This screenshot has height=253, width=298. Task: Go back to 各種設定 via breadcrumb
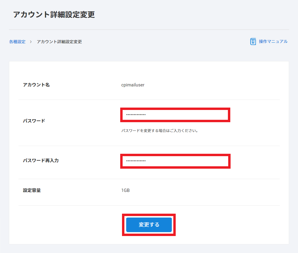coord(17,42)
